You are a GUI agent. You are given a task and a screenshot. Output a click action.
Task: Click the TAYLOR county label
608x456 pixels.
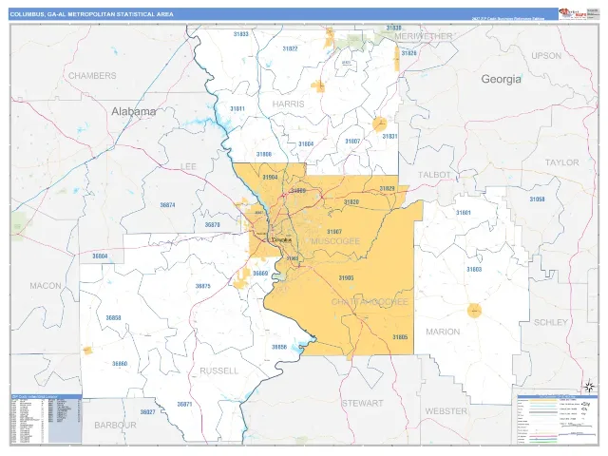pyautogui.click(x=561, y=162)
